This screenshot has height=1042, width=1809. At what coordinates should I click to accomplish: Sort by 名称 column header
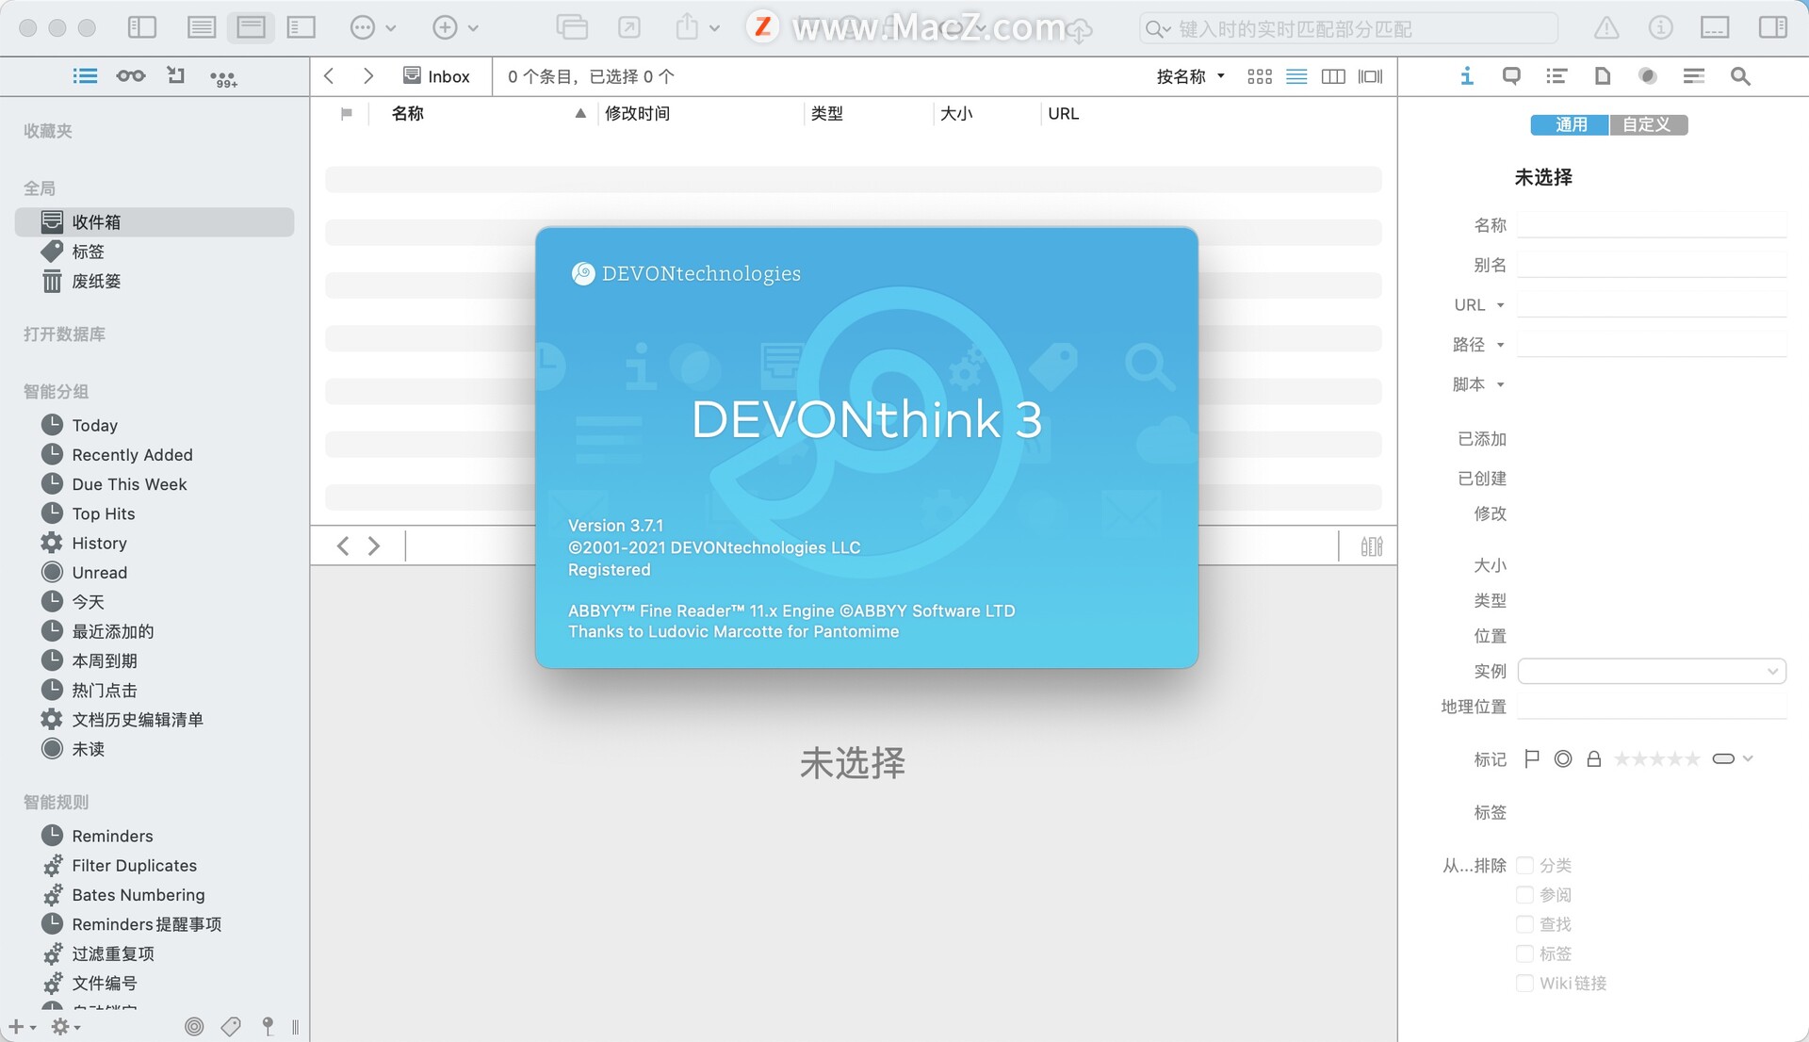[x=408, y=113]
